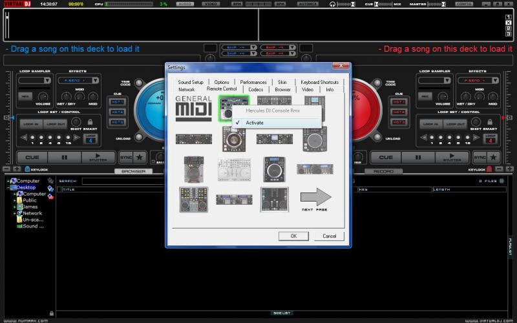
Task: Click the left Loop Sampler volume knob
Action: pyautogui.click(x=43, y=96)
